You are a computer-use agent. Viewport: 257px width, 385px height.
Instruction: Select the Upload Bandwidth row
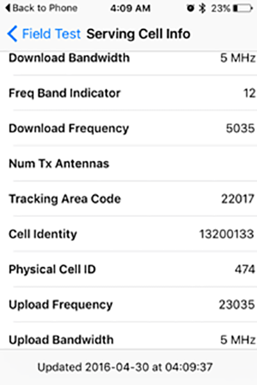[x=128, y=336]
